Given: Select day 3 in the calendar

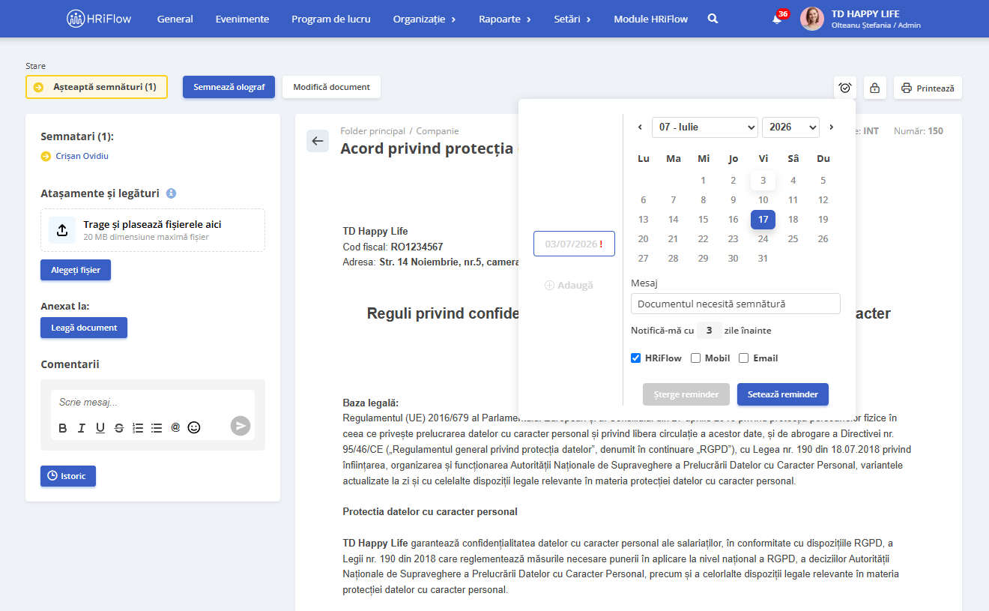Looking at the screenshot, I should click(763, 180).
